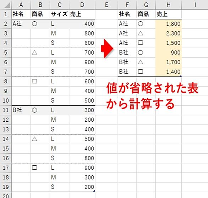Click cell A1 '社名' header
This screenshot has width=208, height=198.
(x=21, y=14)
